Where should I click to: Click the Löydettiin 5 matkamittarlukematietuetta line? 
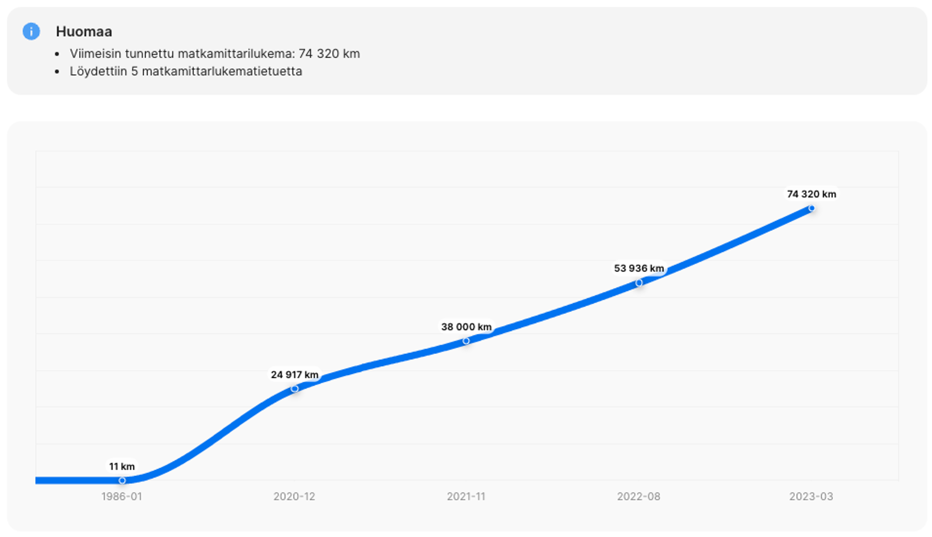(x=186, y=71)
